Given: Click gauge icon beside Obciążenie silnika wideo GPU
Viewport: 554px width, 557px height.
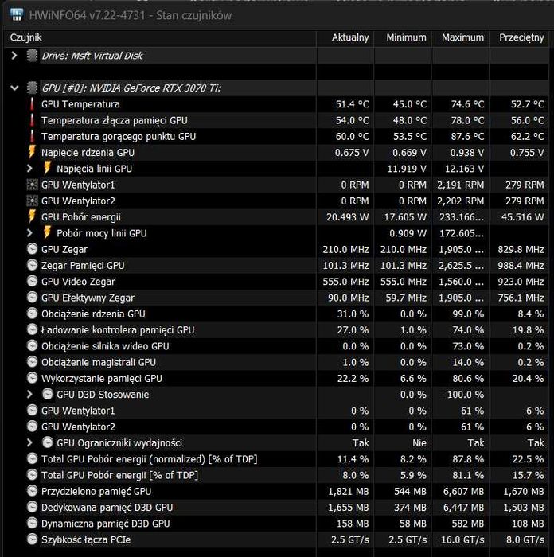Looking at the screenshot, I should pyautogui.click(x=32, y=346).
